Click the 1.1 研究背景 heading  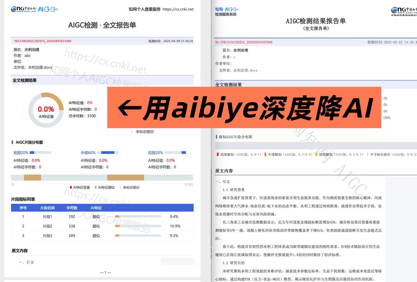234,190
